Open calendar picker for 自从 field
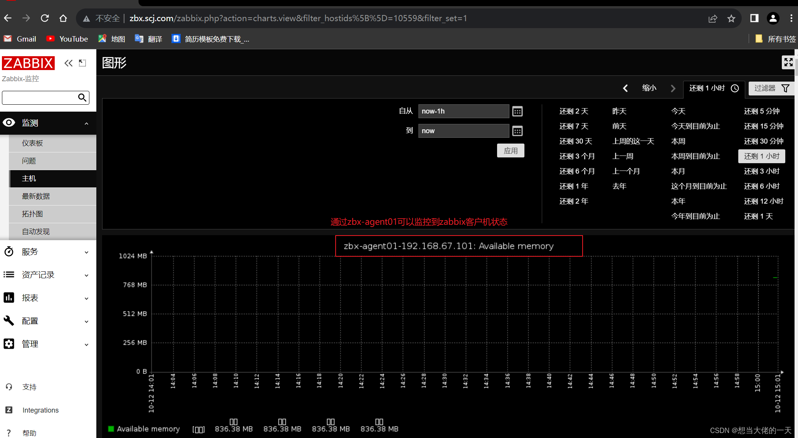 tap(517, 112)
